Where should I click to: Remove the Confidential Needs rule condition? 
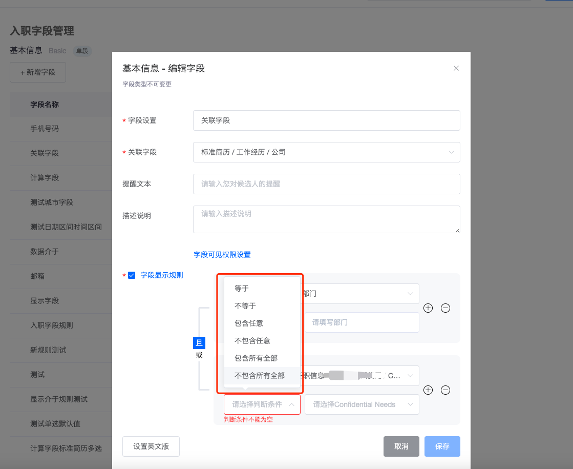point(445,390)
